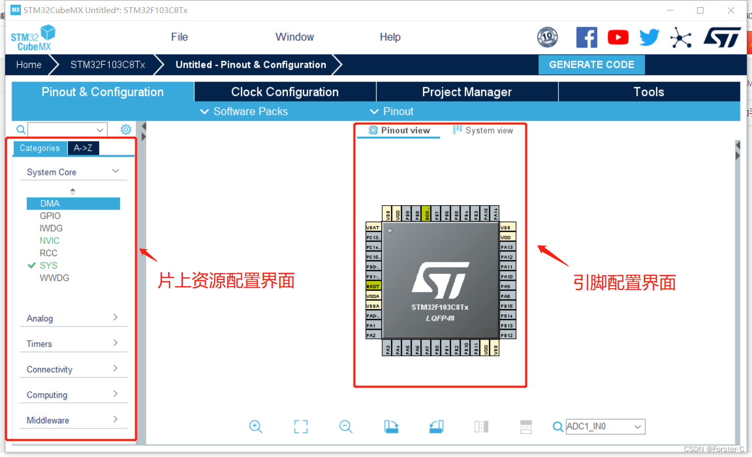752x457 pixels.
Task: Collapse the System Core category
Action: tap(116, 171)
